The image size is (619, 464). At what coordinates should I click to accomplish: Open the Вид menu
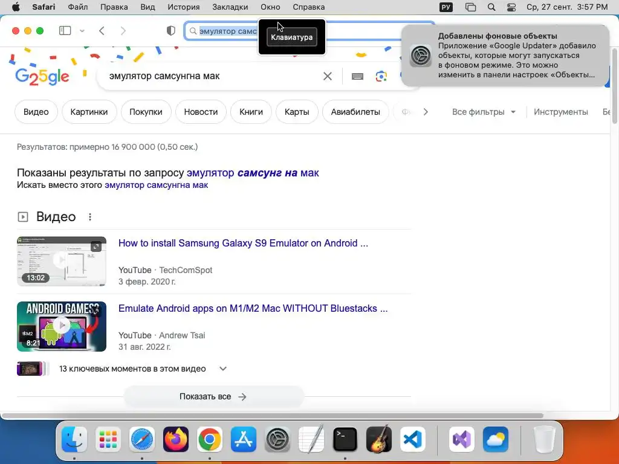click(147, 7)
